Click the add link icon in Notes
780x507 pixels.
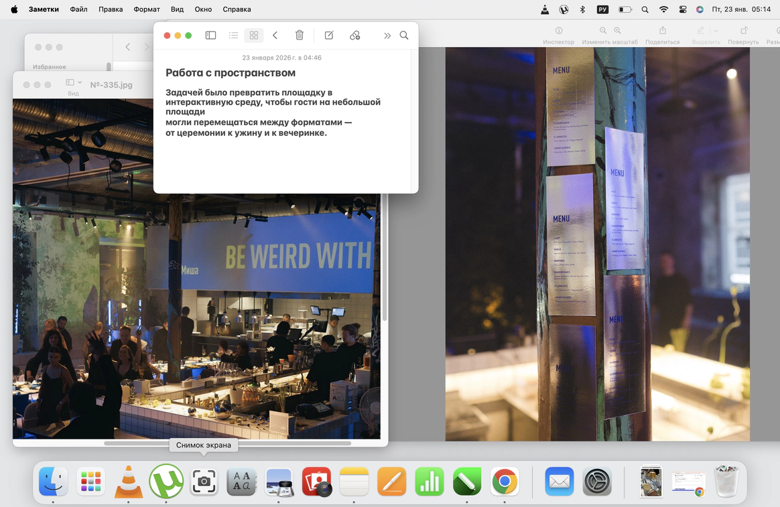(355, 35)
